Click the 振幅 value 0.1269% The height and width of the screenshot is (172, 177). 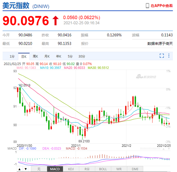[114, 35]
